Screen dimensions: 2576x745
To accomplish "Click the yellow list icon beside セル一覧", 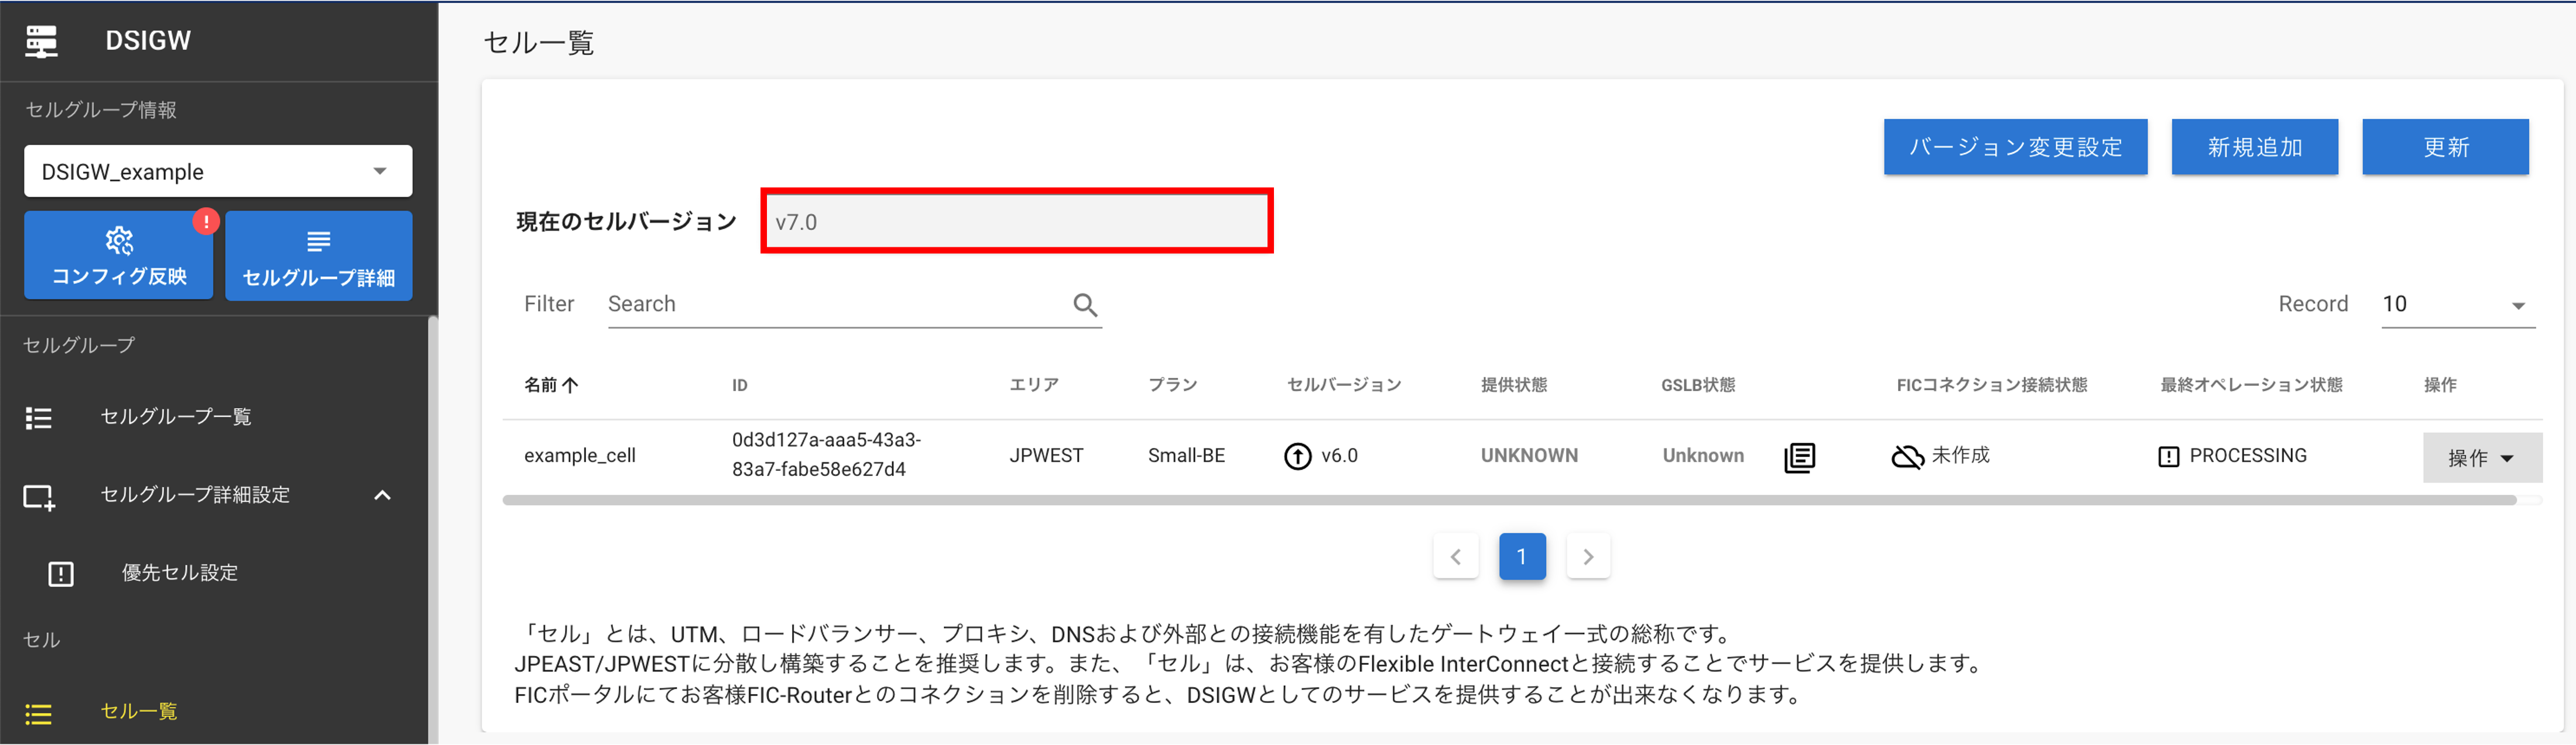I will click(38, 713).
